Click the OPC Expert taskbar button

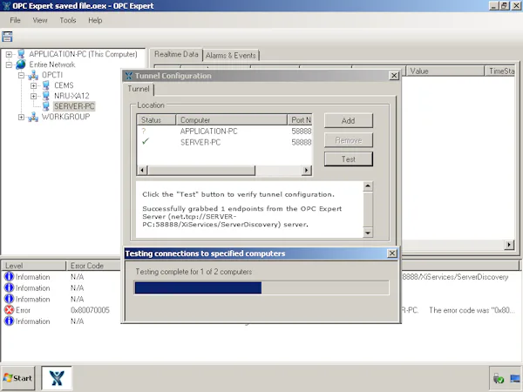click(x=57, y=378)
